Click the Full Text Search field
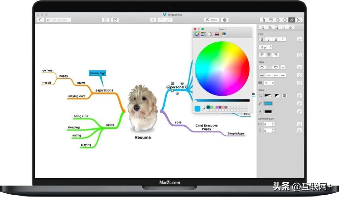Screen dimensions: 339x197 click(x=58, y=20)
